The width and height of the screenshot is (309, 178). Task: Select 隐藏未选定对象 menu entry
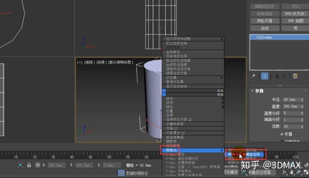[193, 69]
